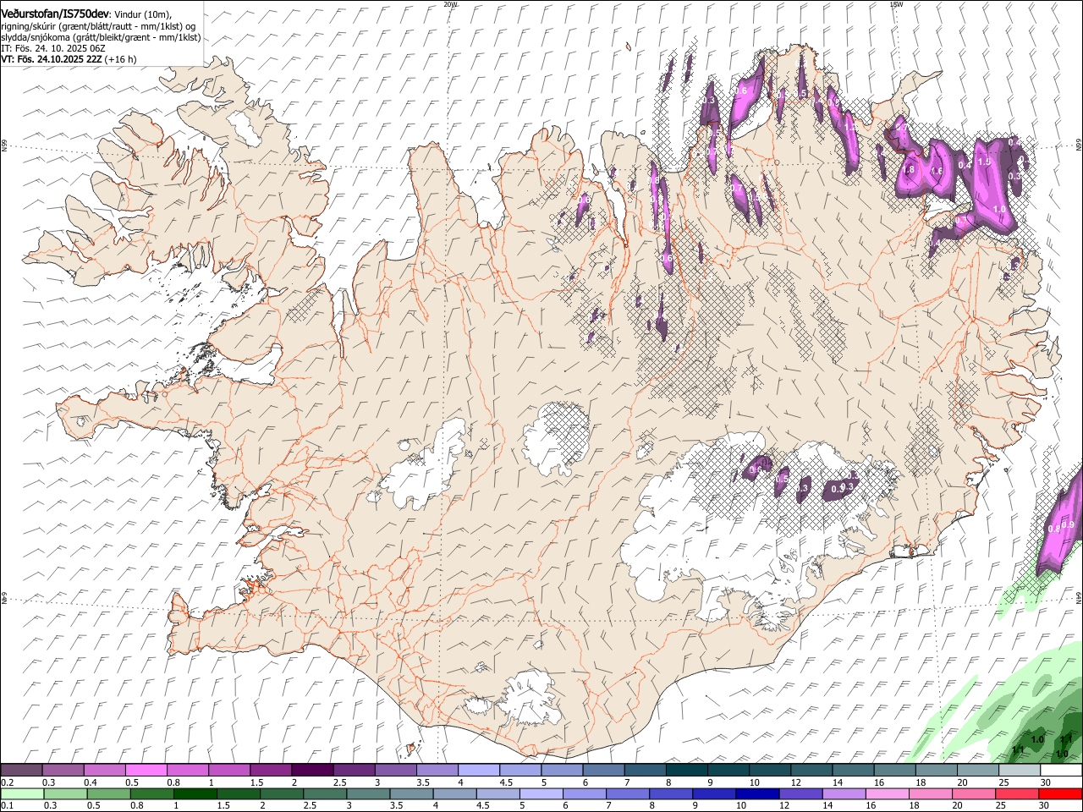Screen dimensions: 1083x812
Task: Select upper legend row 0.2–0.3 dark mauve swatch
Action: (x=22, y=771)
